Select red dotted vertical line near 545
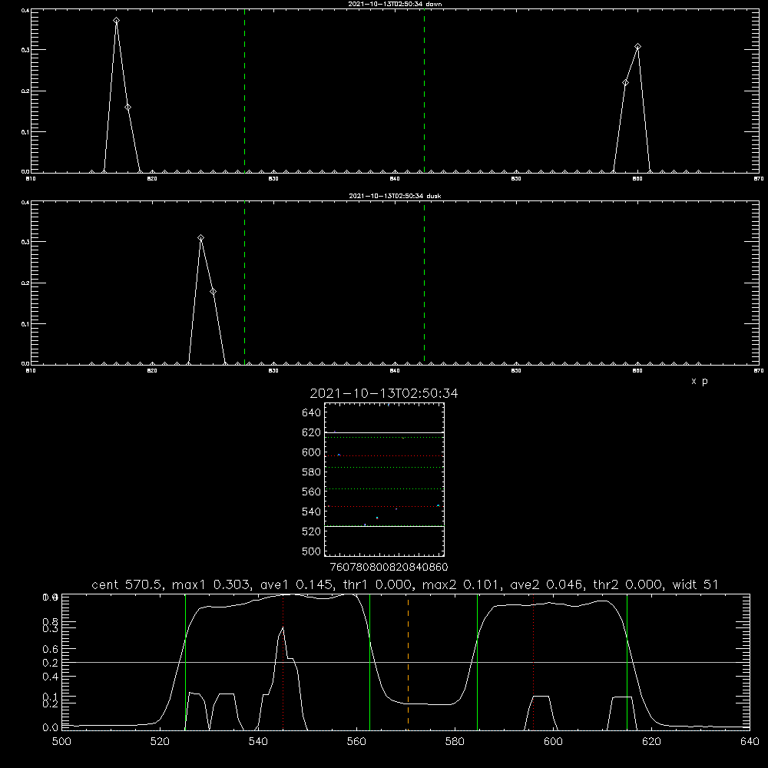Screen dimensions: 768x768 click(283, 662)
